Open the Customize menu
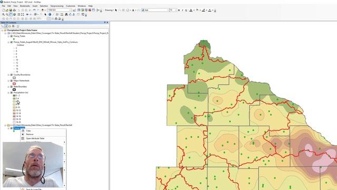The width and height of the screenshot is (337, 190). (71, 6)
